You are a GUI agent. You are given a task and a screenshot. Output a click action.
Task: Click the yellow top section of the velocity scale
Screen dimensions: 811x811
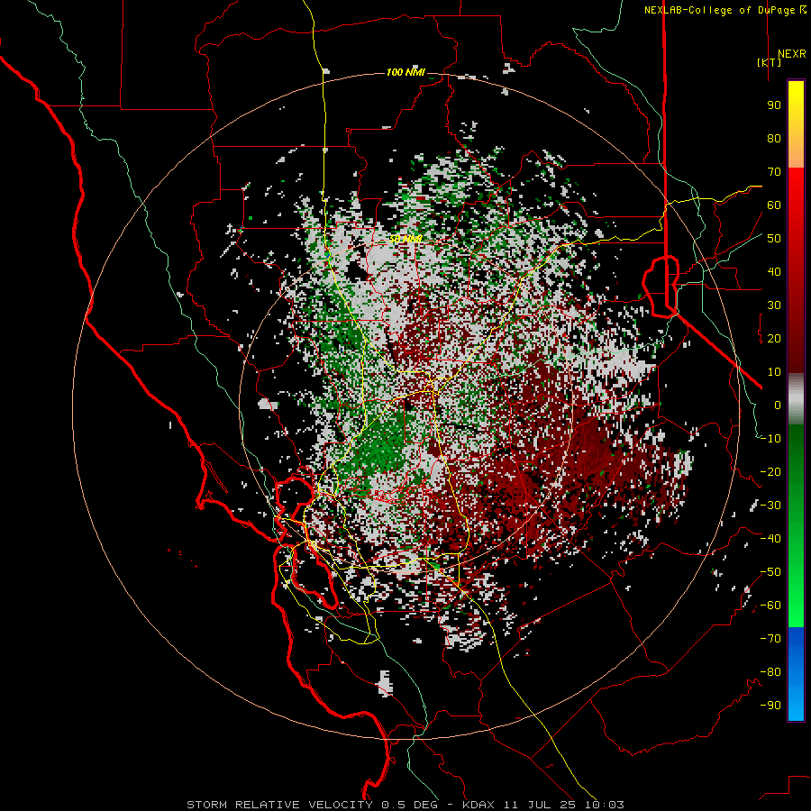point(796,124)
